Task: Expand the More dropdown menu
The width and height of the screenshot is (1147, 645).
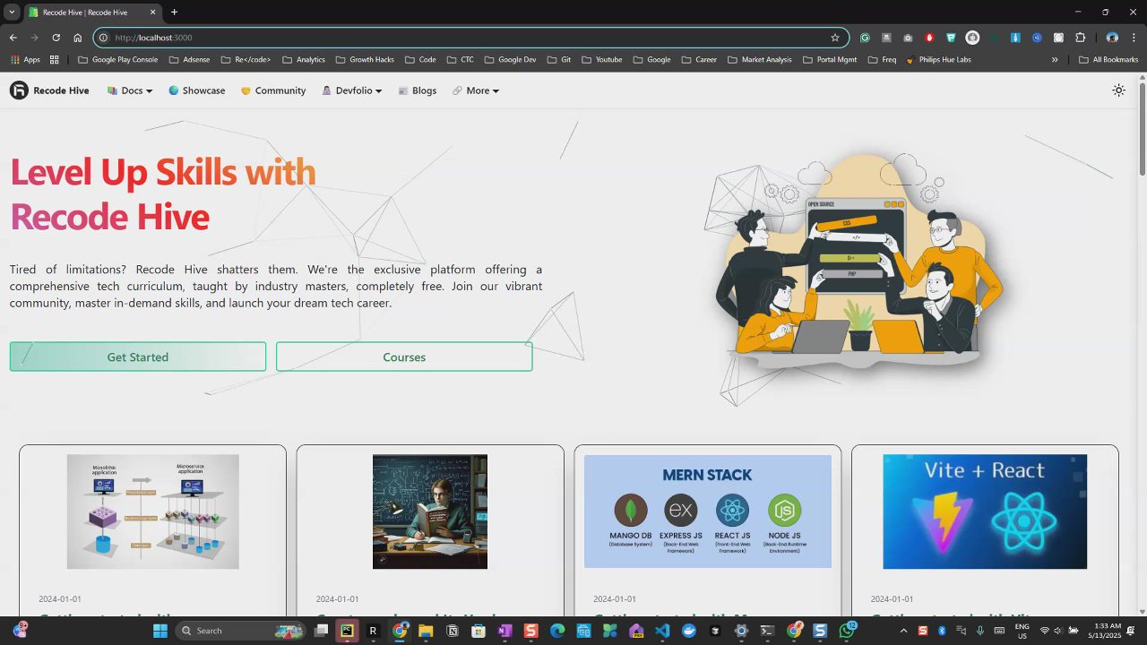Action: (x=476, y=90)
